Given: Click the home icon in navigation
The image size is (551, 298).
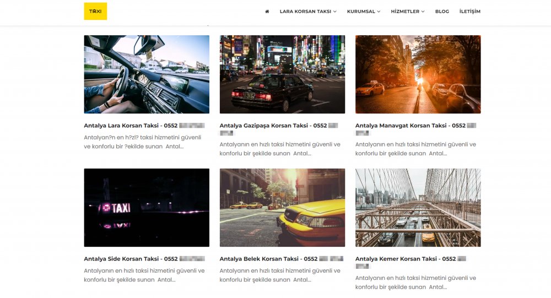Looking at the screenshot, I should click(267, 12).
